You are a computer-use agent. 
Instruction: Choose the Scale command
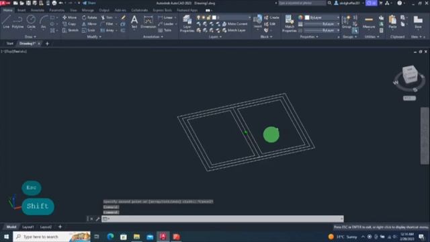[x=89, y=30]
